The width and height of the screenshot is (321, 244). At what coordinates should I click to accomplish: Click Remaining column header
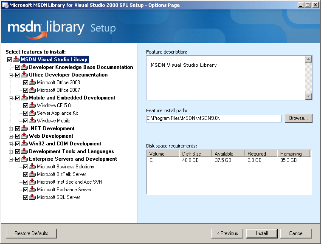[293, 153]
